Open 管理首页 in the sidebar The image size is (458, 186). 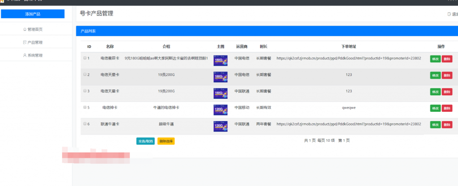(x=33, y=30)
